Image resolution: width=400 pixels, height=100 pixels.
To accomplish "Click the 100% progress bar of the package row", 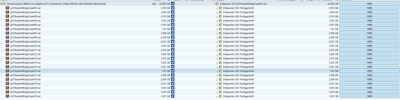I will pos(369,4).
